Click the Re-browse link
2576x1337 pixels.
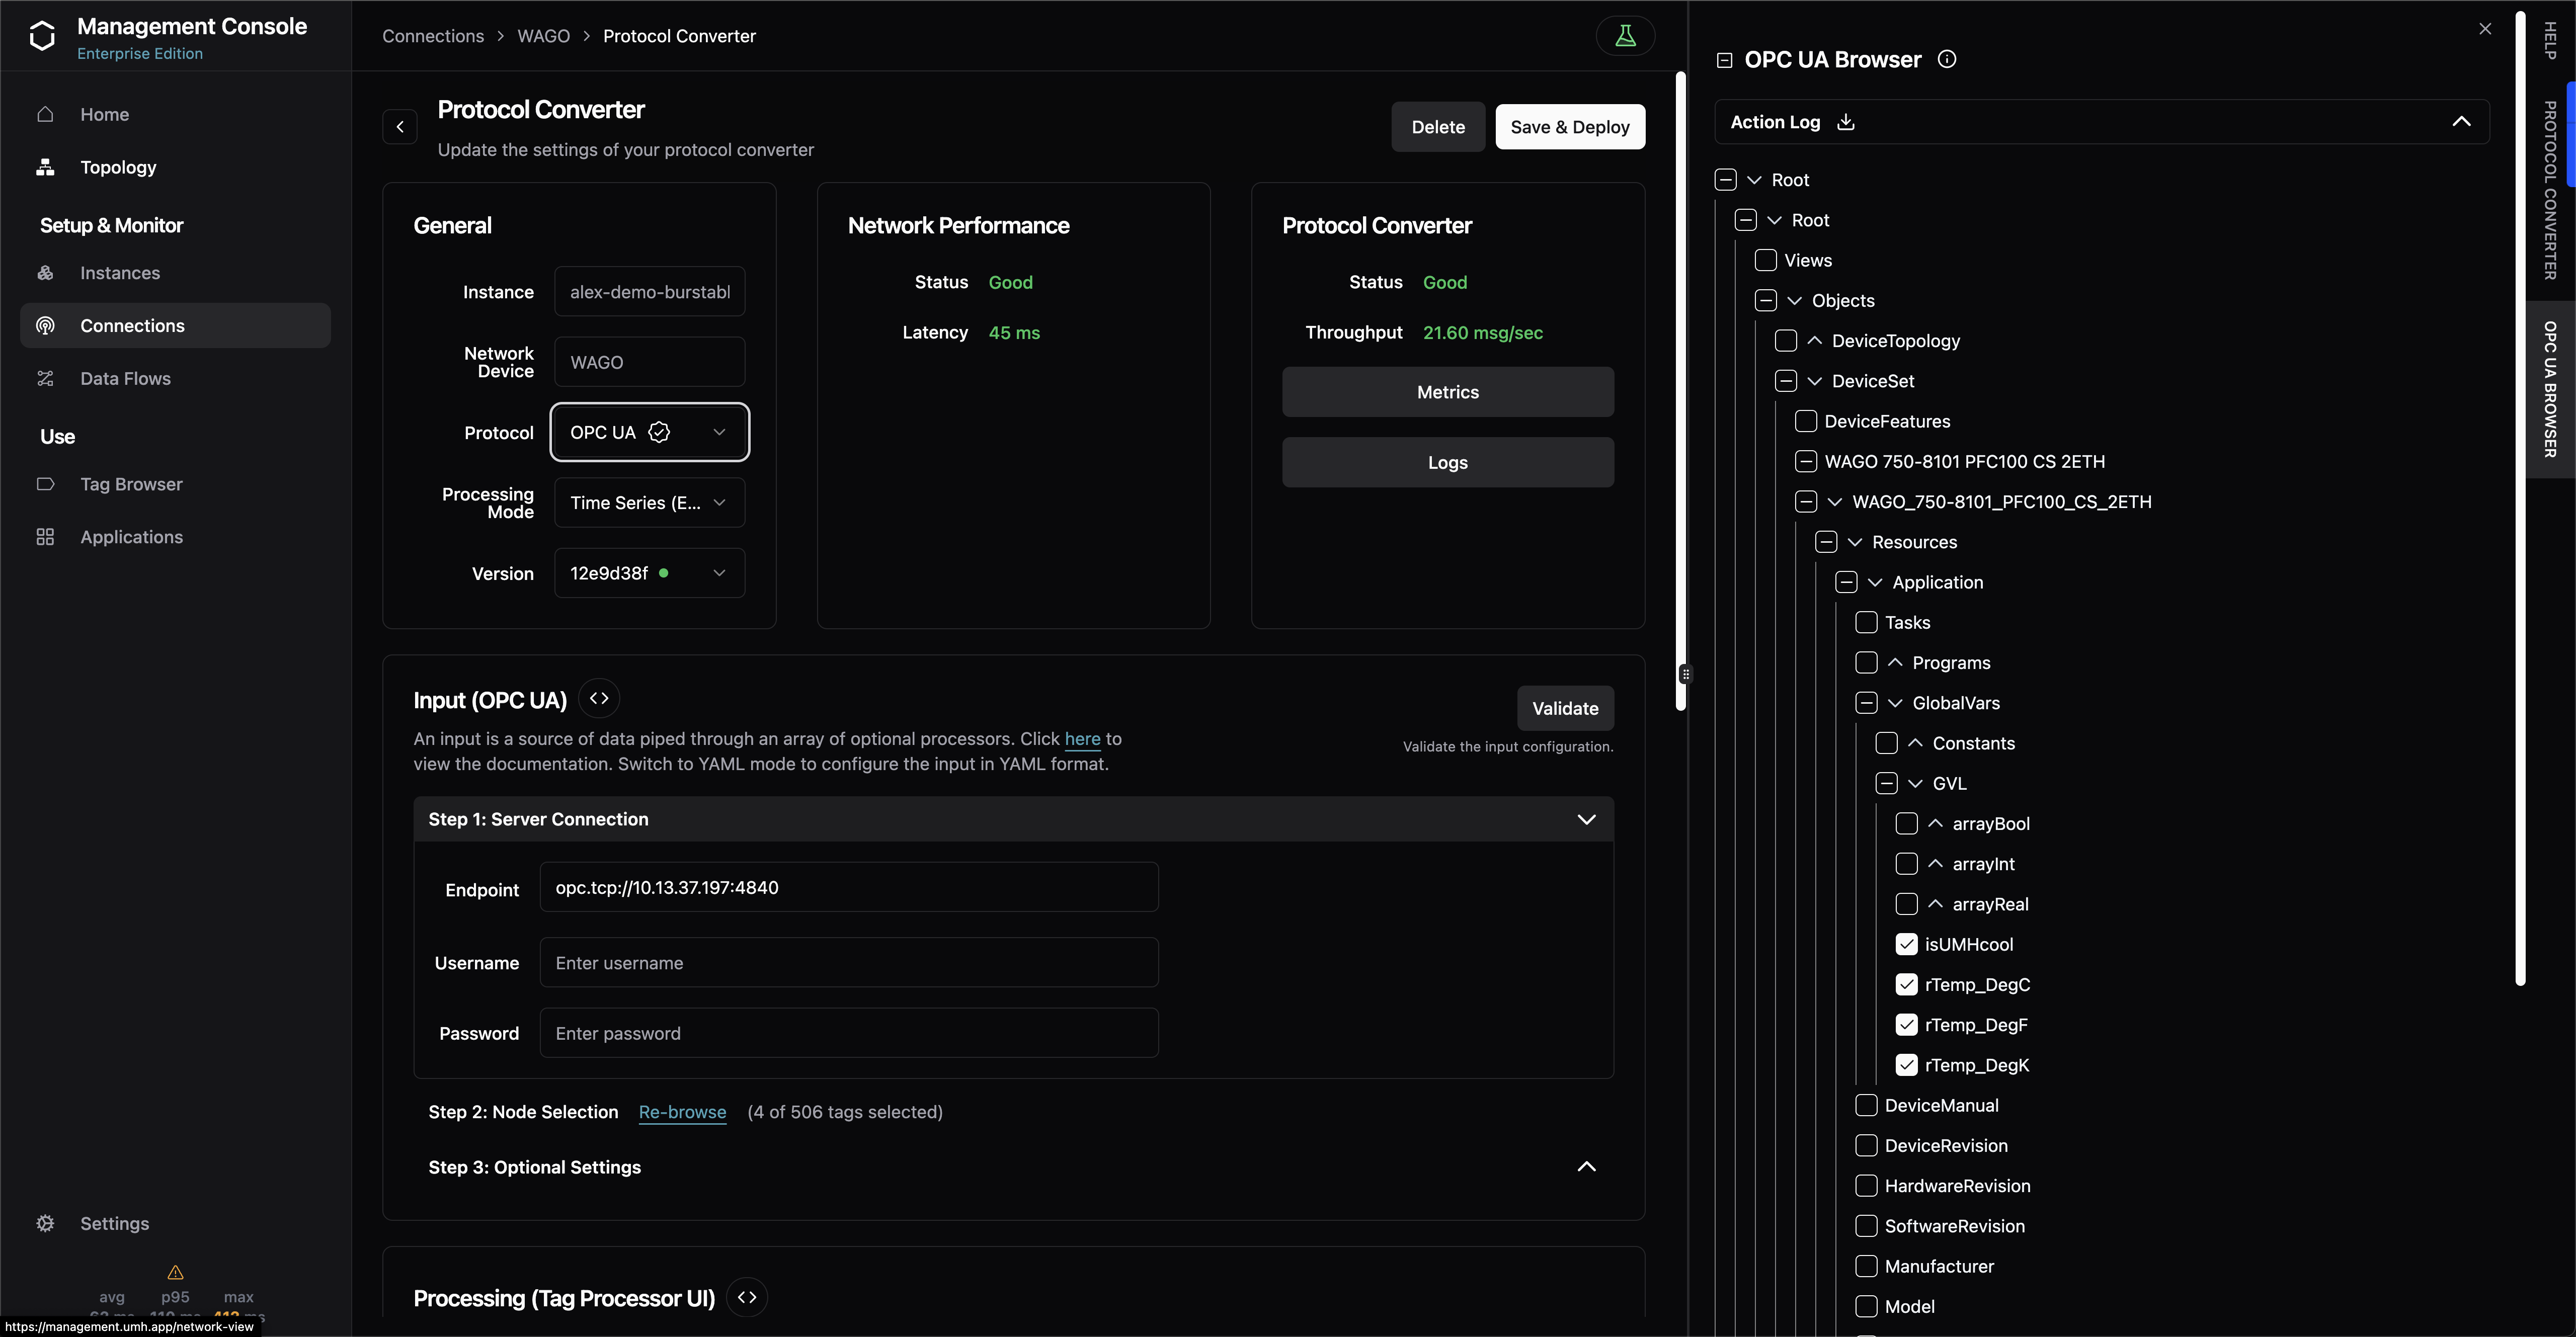tap(682, 1112)
